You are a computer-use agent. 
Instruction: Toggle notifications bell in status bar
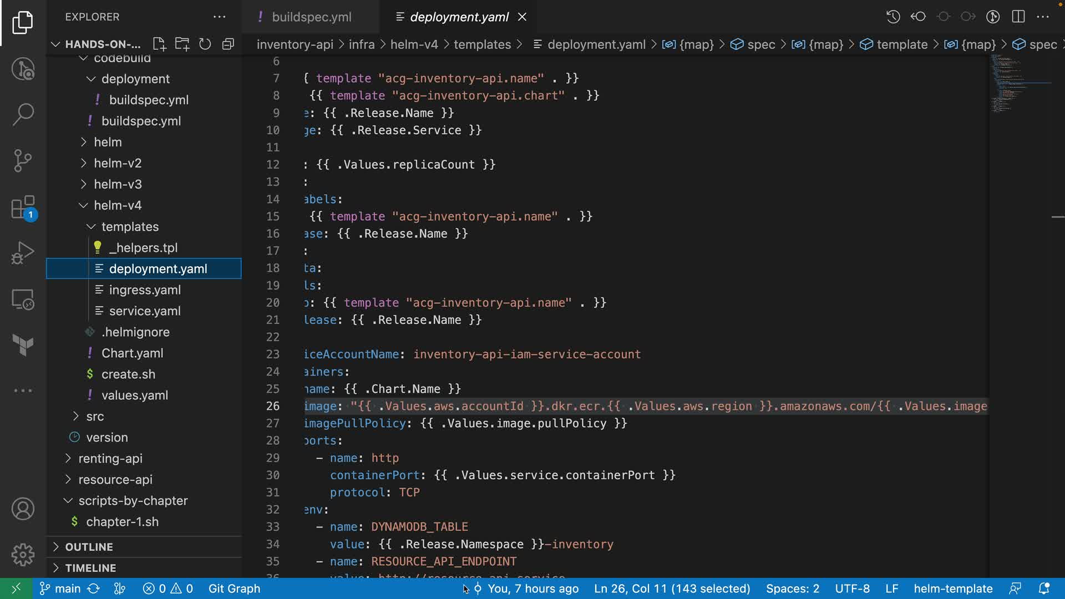(1043, 588)
